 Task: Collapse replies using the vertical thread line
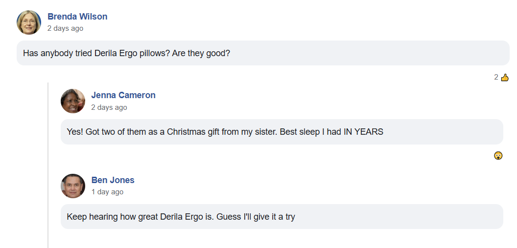coord(48,166)
